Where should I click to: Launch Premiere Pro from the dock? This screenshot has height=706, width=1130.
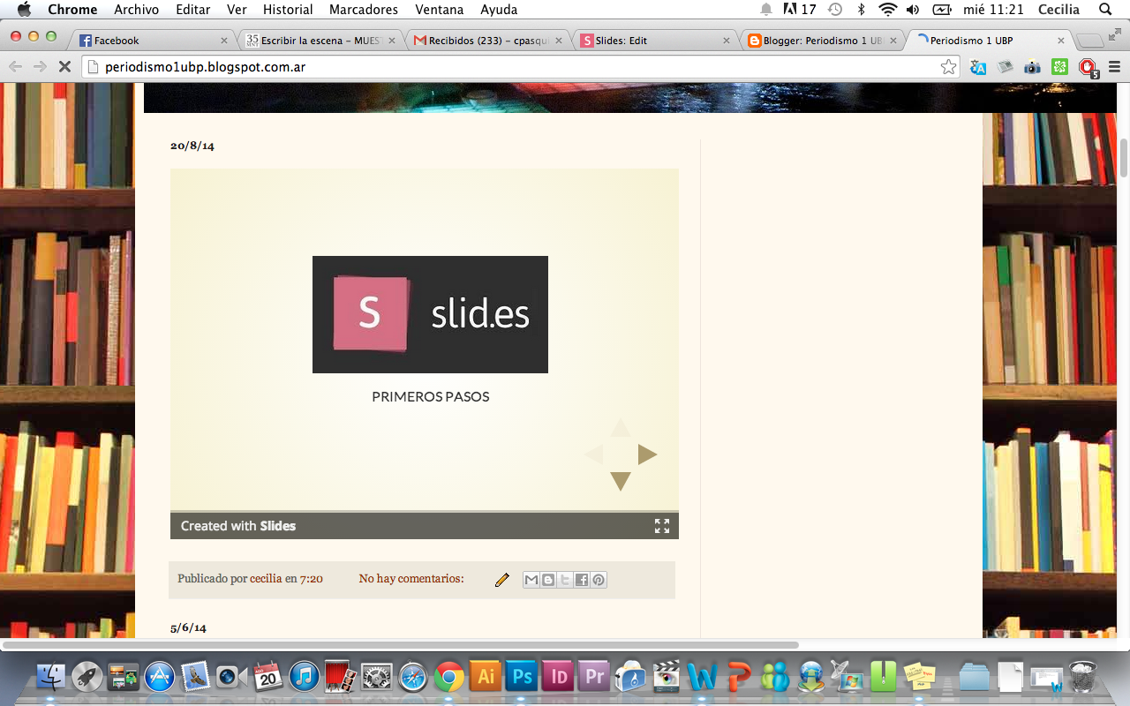(x=594, y=677)
